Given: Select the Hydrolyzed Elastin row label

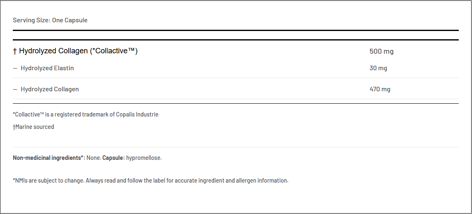Looking at the screenshot, I should tap(47, 68).
